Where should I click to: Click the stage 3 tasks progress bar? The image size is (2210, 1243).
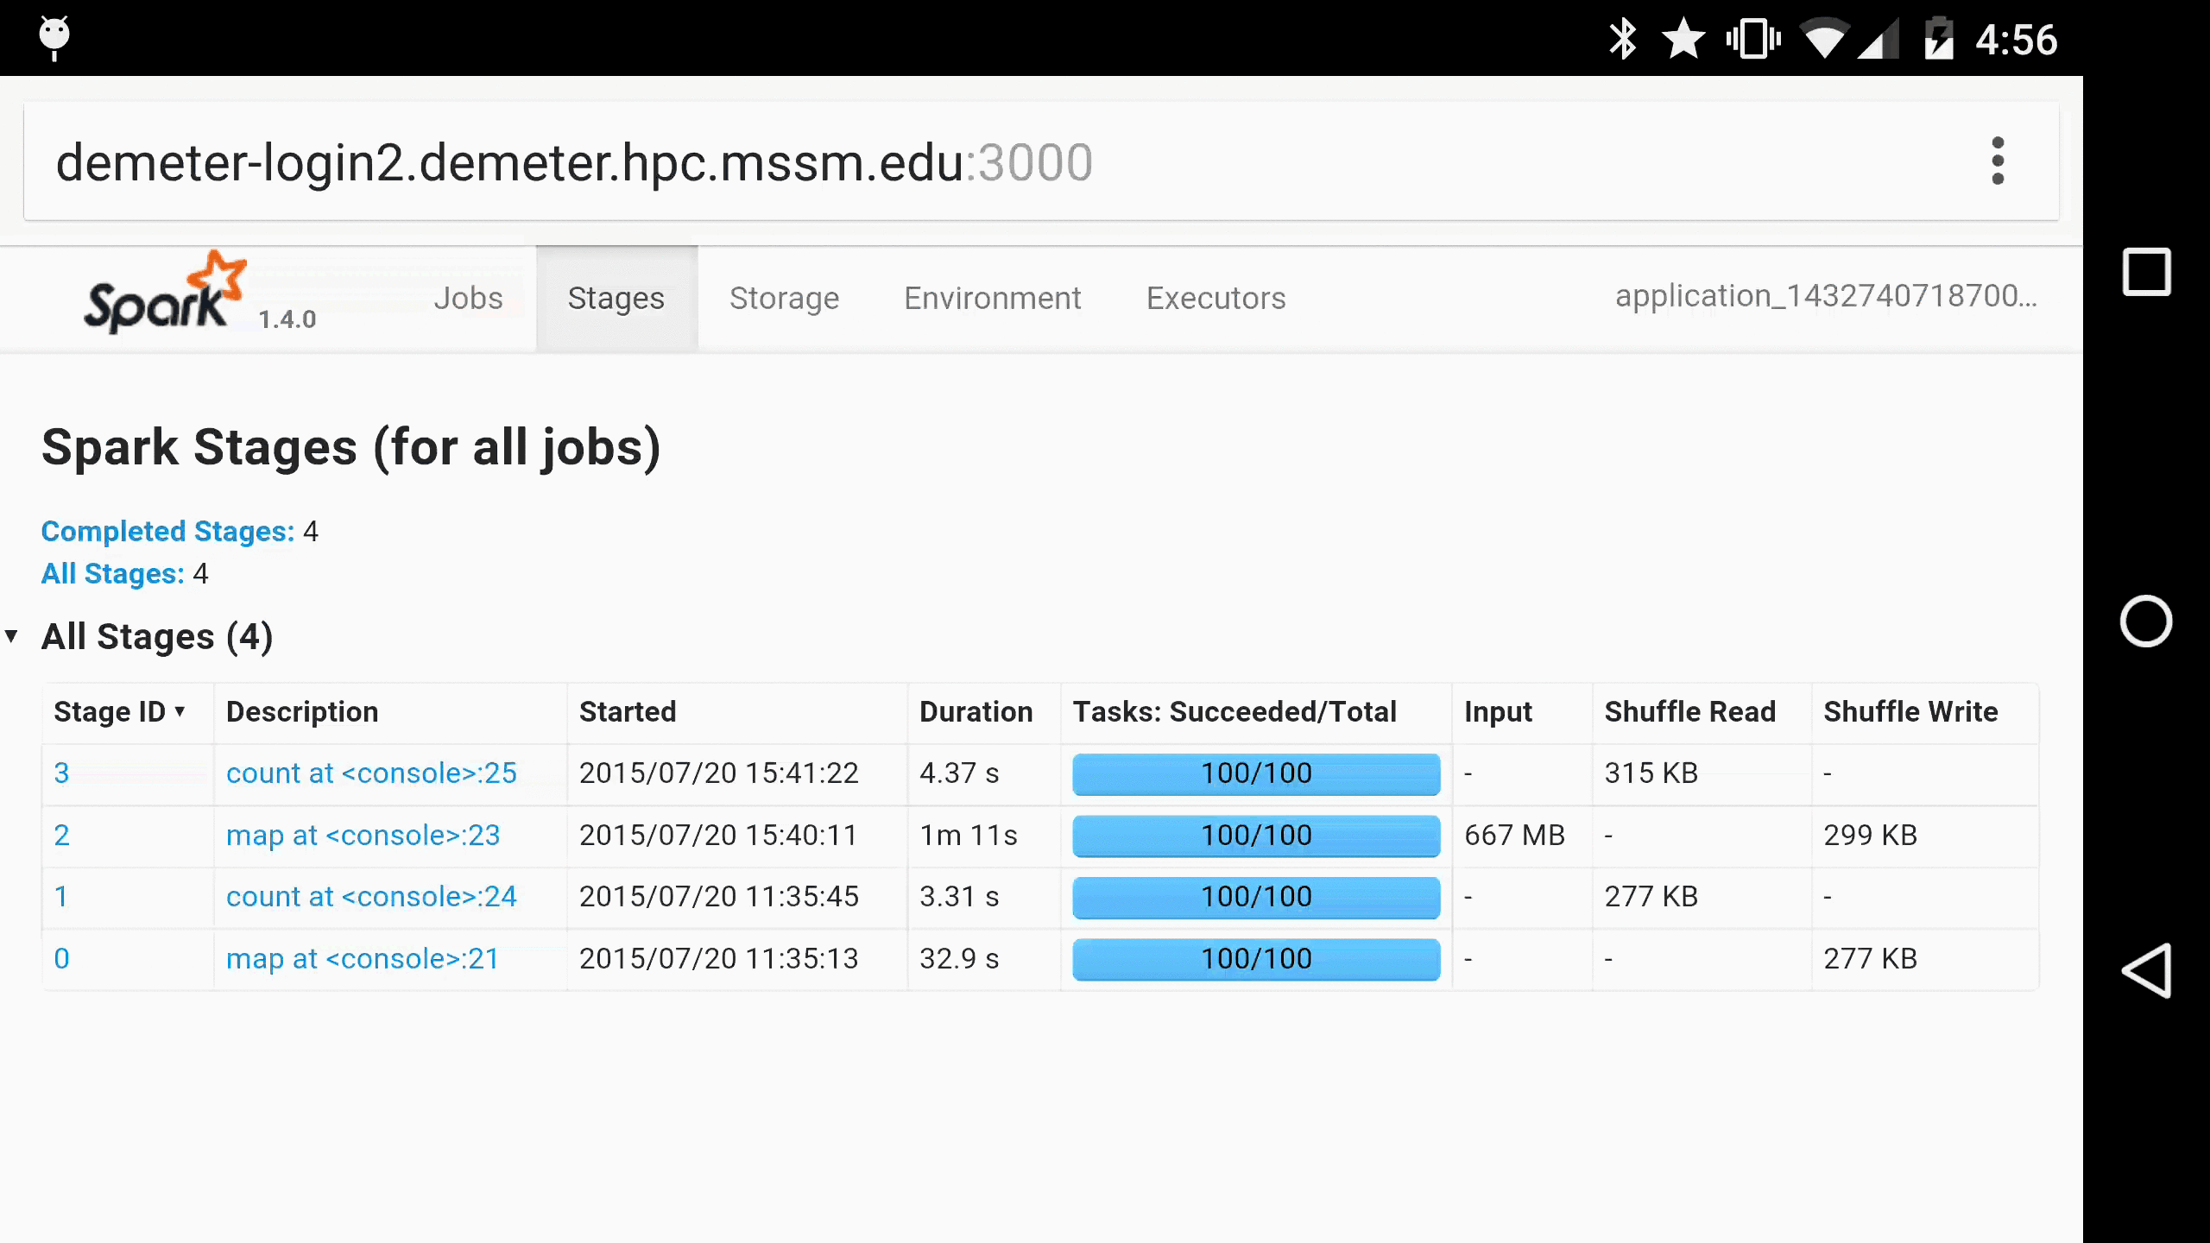click(x=1256, y=773)
